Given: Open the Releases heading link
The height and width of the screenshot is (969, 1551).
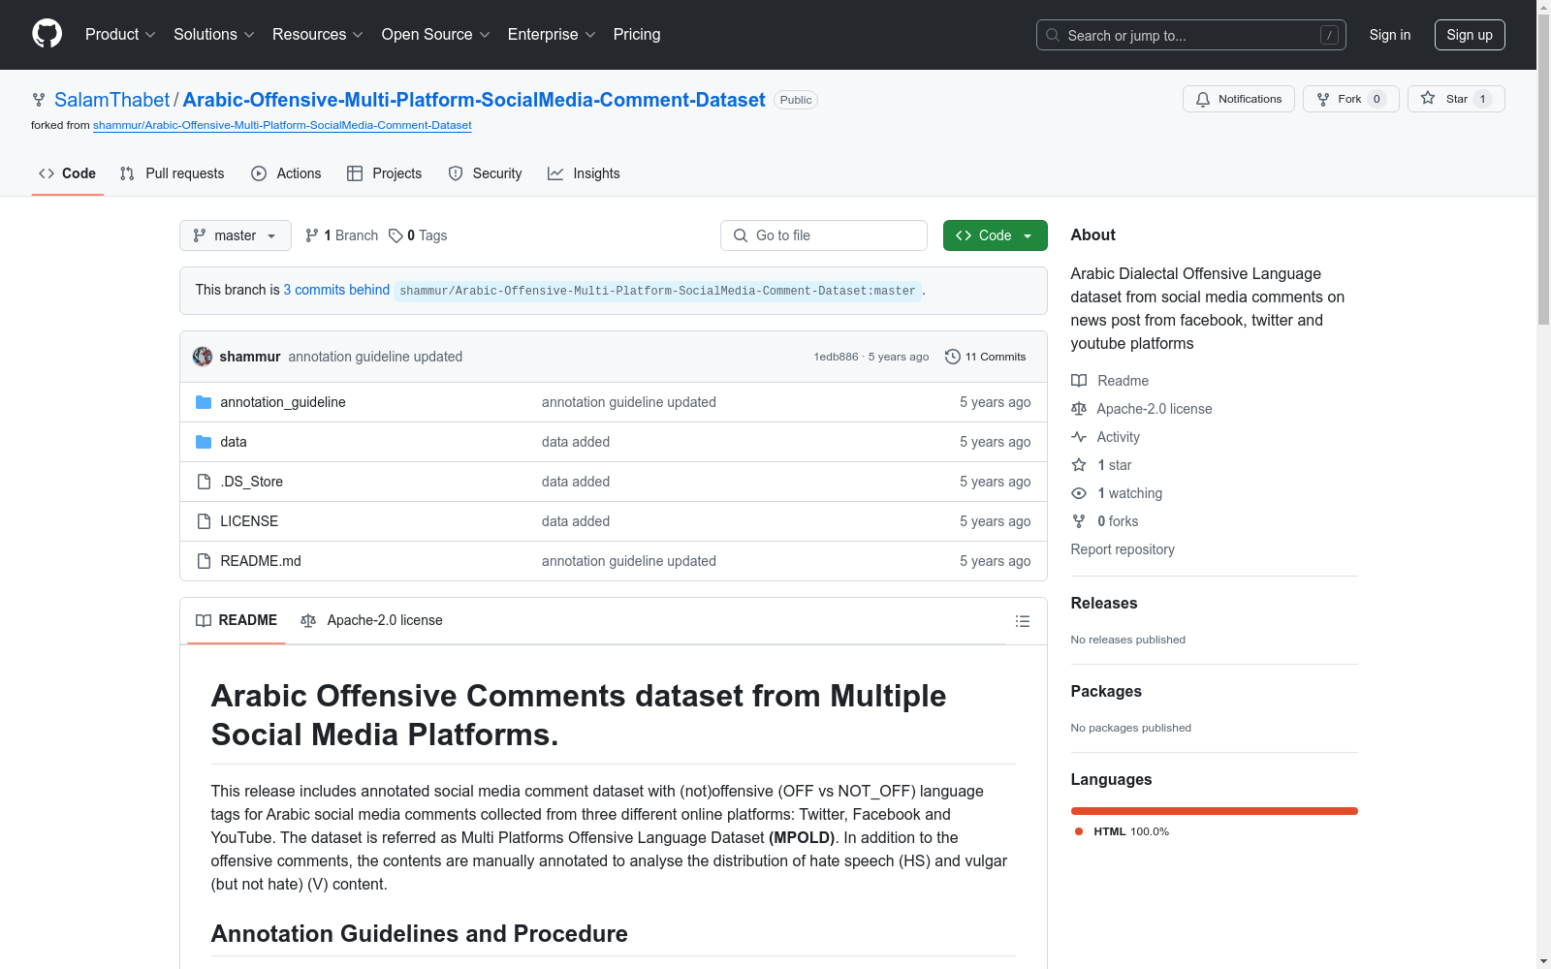Looking at the screenshot, I should tap(1104, 603).
